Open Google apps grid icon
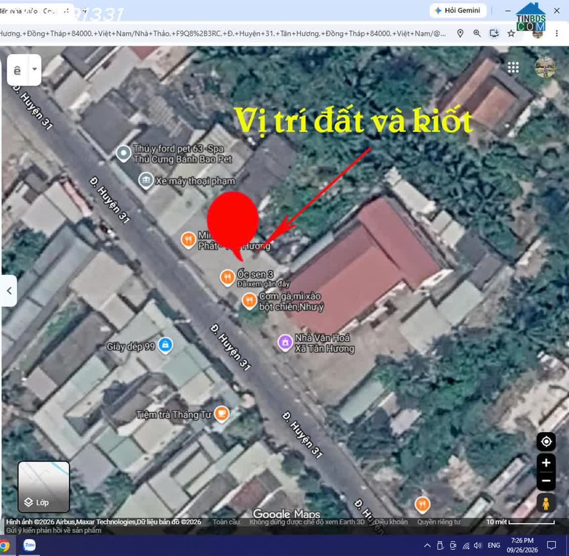 tap(513, 67)
